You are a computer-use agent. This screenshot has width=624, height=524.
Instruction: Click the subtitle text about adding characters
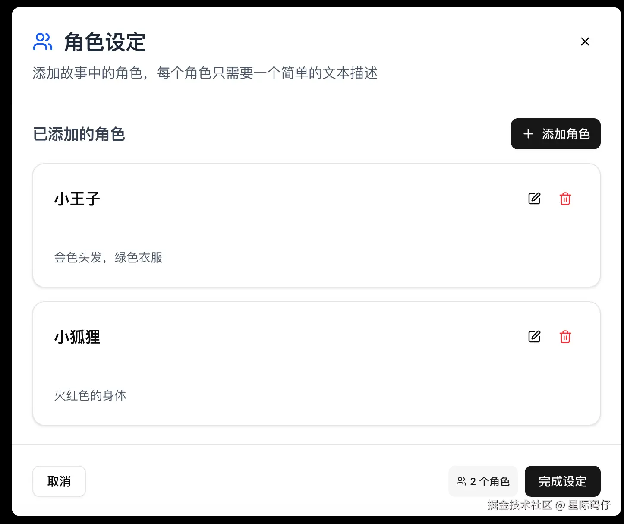(x=205, y=73)
